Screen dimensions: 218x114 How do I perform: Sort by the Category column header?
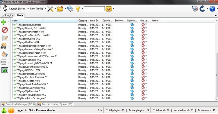coord(83,21)
